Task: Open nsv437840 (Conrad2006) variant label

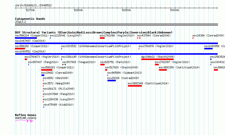Action: tap(154, 35)
